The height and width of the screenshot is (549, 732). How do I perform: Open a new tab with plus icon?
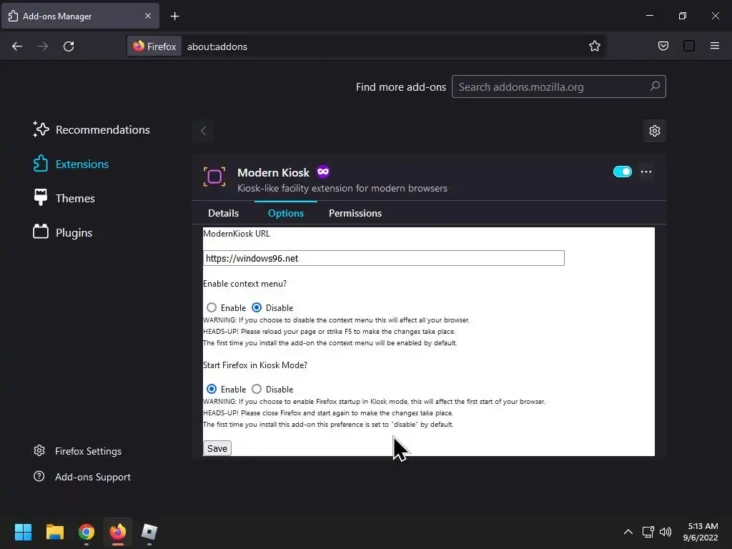(x=174, y=16)
